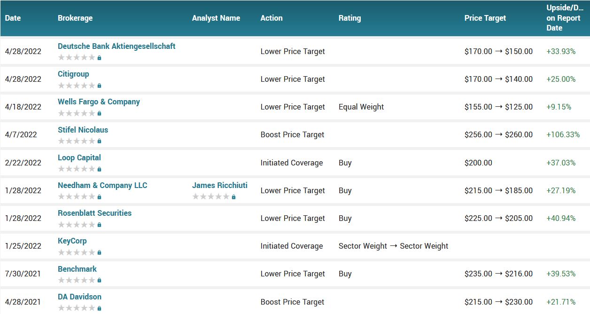Open analyst James Ricchiuti's profile link

click(220, 185)
